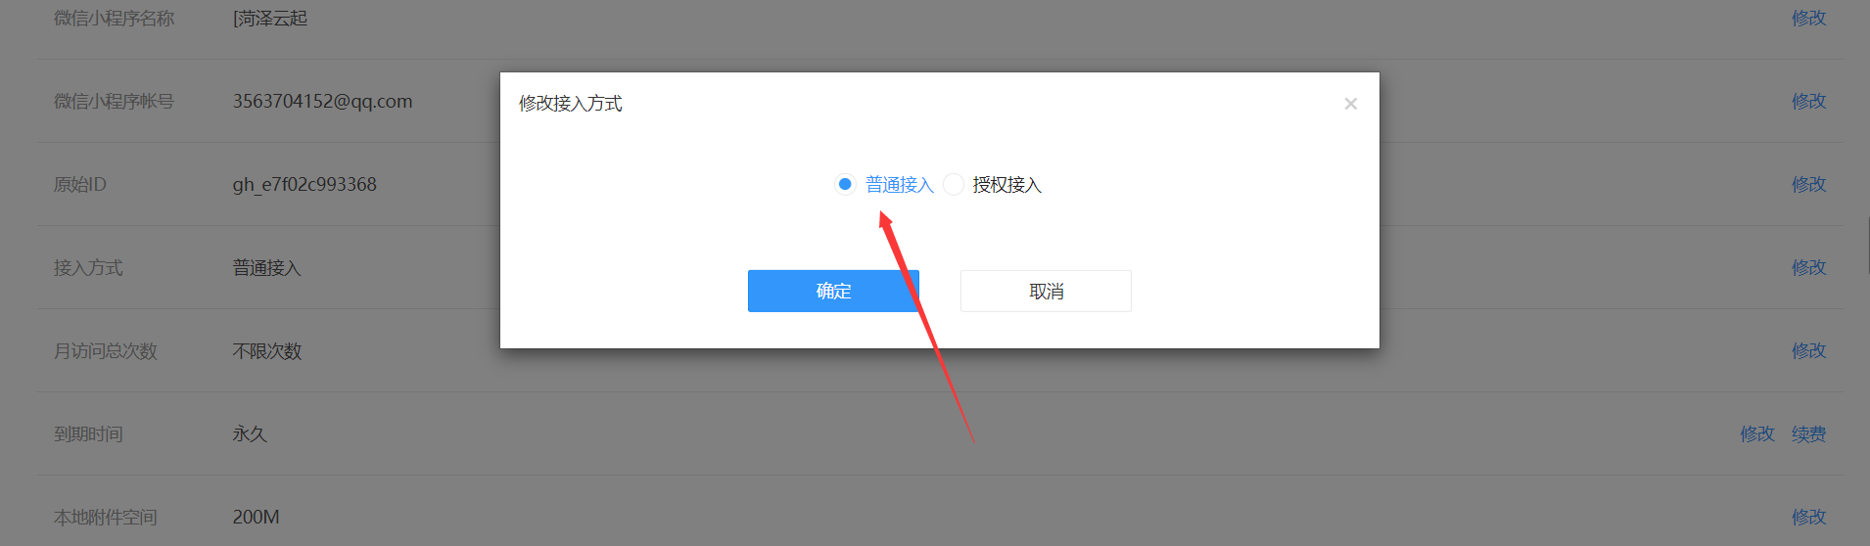Viewport: 1870px width, 546px height.
Task: Select the 普通接入 radio button
Action: tap(845, 184)
